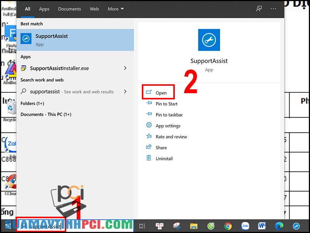Select SupportAssistInstaller.exe result

(x=75, y=68)
